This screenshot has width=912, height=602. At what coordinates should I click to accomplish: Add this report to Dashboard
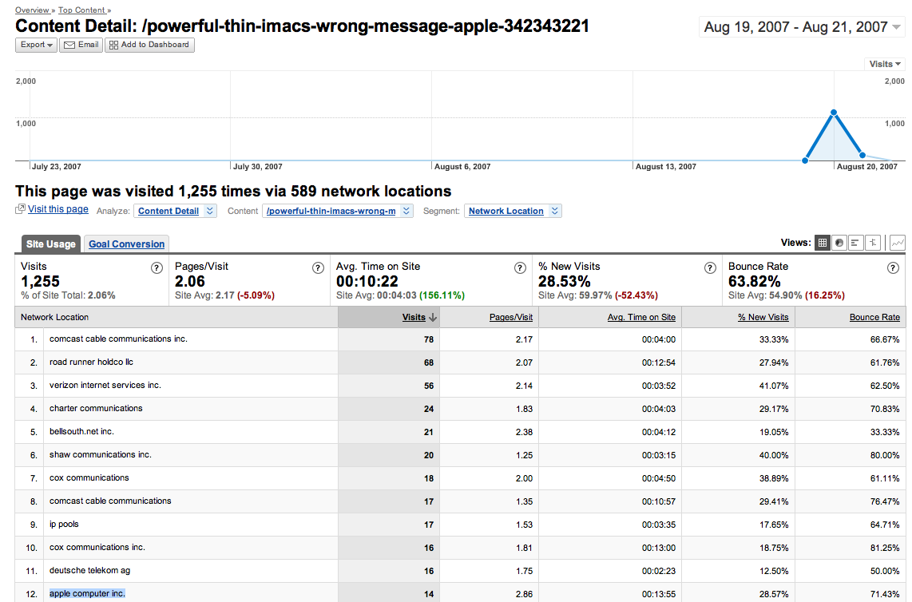tap(149, 45)
